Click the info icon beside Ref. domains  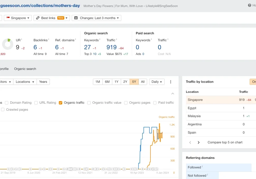tap(75, 39)
